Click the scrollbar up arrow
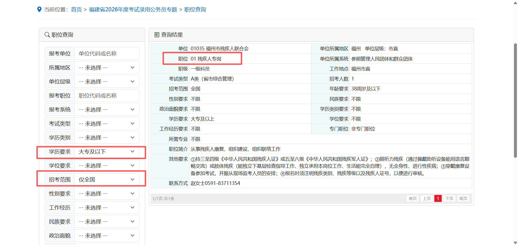The height and width of the screenshot is (245, 518). tap(515, 3)
